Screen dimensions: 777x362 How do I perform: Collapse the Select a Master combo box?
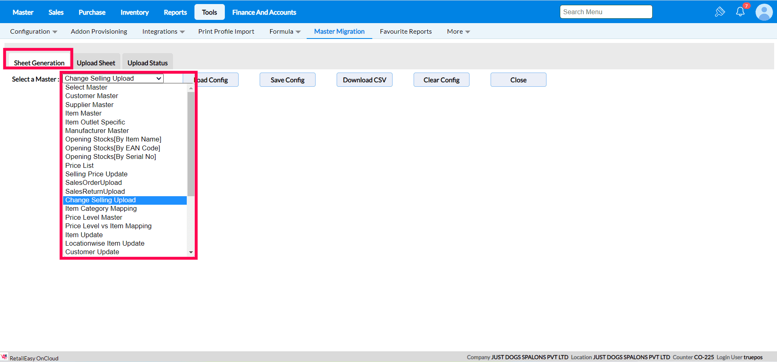pos(113,78)
